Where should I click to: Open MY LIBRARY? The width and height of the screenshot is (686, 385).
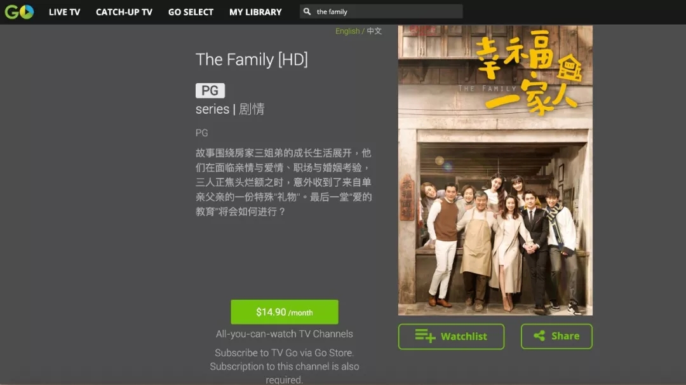point(255,12)
